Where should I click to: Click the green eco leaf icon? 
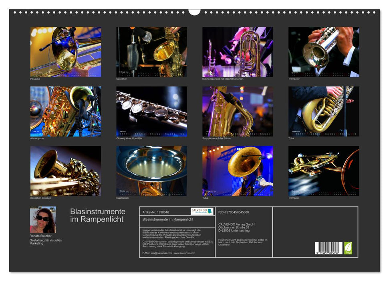click(x=348, y=248)
